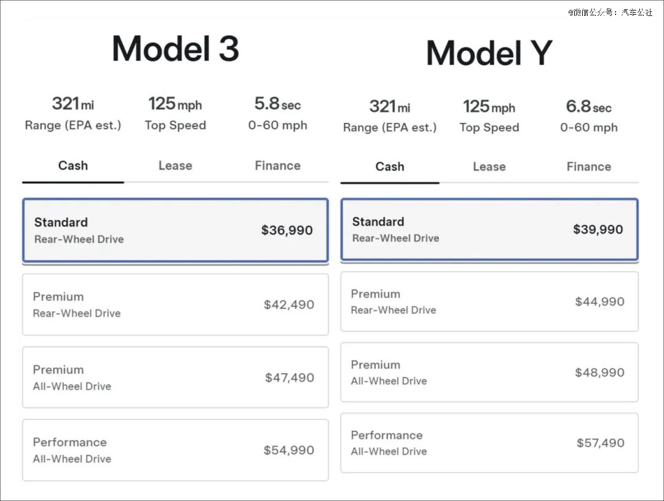Viewport: 664px width, 501px height.
Task: Choose Model Y Premium All-Wheel Drive trim
Action: point(489,373)
